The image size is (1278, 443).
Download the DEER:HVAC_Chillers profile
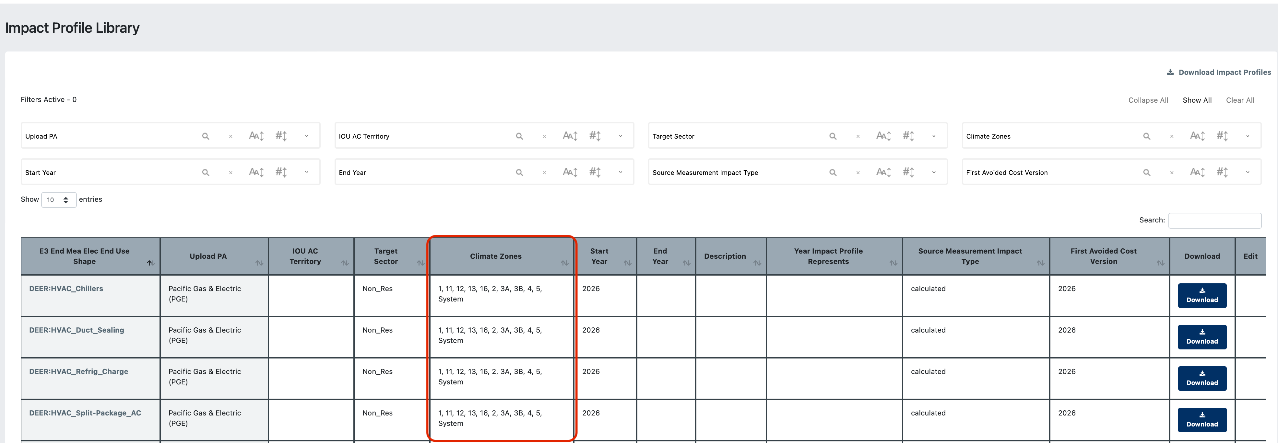tap(1202, 295)
